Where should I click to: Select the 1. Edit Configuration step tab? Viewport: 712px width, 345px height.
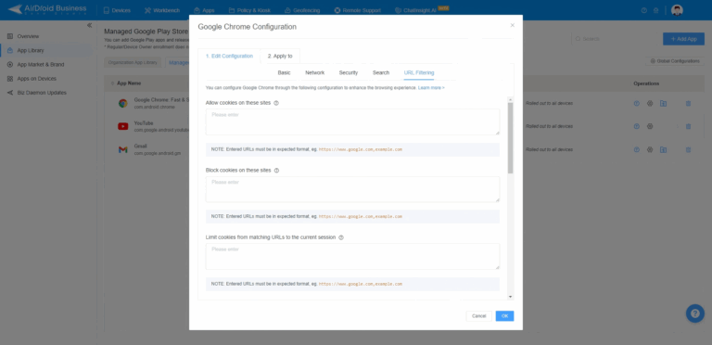(229, 56)
